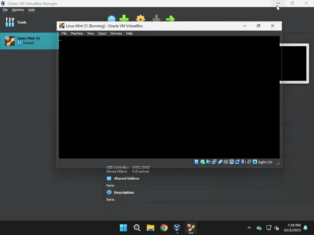
Task: Click the USB Controller OHCI, EHCI text
Action: click(x=128, y=167)
